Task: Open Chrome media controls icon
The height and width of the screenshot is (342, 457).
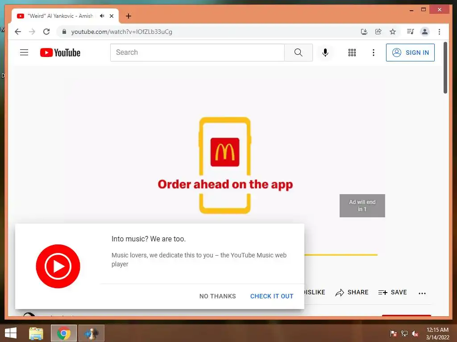Action: (x=411, y=32)
